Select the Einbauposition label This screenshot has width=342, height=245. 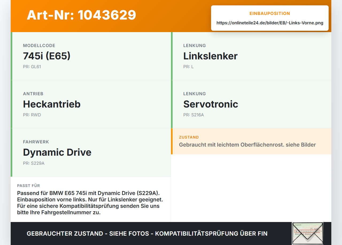coord(270,13)
